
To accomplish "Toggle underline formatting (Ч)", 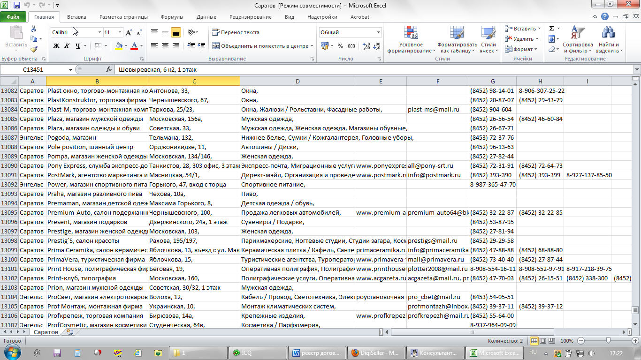I will coord(78,46).
